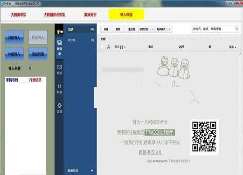243x175 pixels.
Task: Open the 其他 grid sidebar icon
Action: pos(59,89)
